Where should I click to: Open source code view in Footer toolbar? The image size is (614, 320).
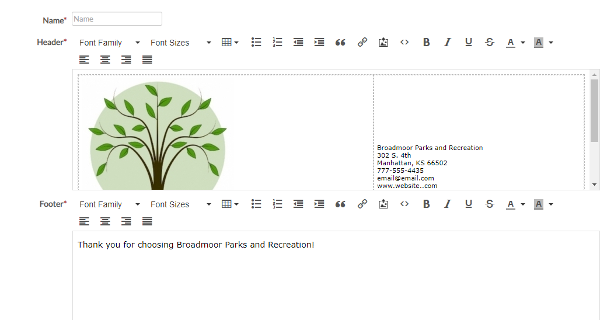(404, 204)
